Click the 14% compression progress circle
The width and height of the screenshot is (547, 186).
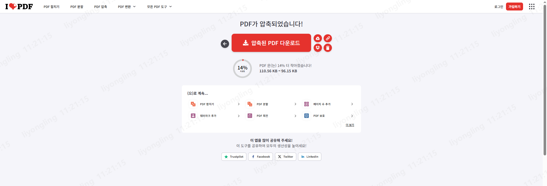click(242, 68)
